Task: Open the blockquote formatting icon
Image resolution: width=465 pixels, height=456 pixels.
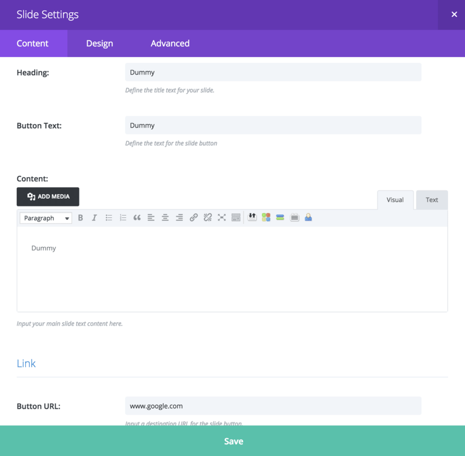Action: pyautogui.click(x=137, y=218)
